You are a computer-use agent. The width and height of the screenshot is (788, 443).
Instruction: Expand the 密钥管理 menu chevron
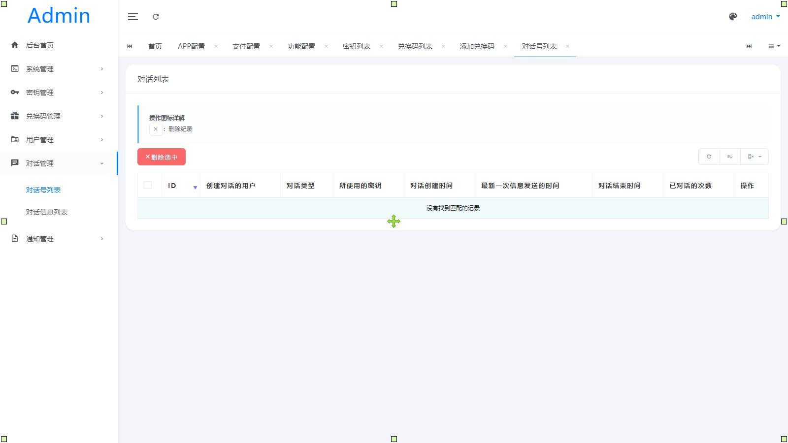pyautogui.click(x=102, y=93)
